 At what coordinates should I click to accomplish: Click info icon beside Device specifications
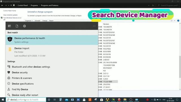pyautogui.click(x=9, y=83)
